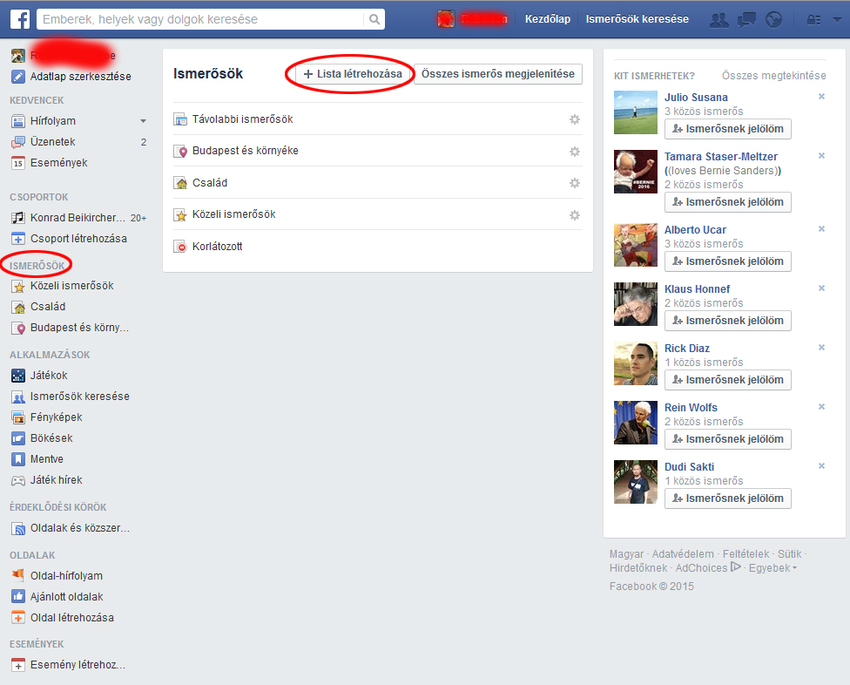The image size is (850, 685).
Task: Open the messages icon in top bar
Action: pos(746,19)
